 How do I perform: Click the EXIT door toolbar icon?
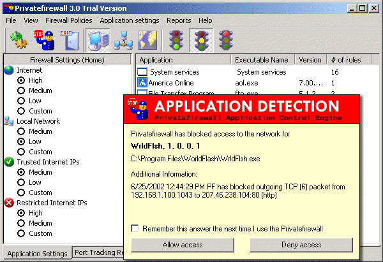(70, 40)
